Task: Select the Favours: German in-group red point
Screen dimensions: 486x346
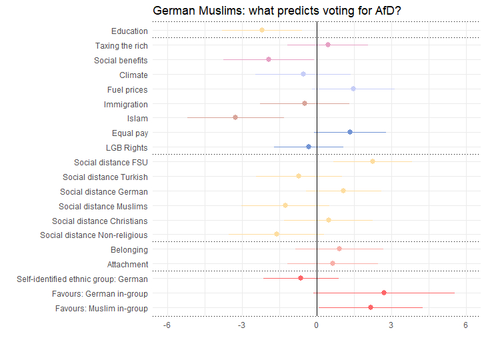Action: click(384, 293)
